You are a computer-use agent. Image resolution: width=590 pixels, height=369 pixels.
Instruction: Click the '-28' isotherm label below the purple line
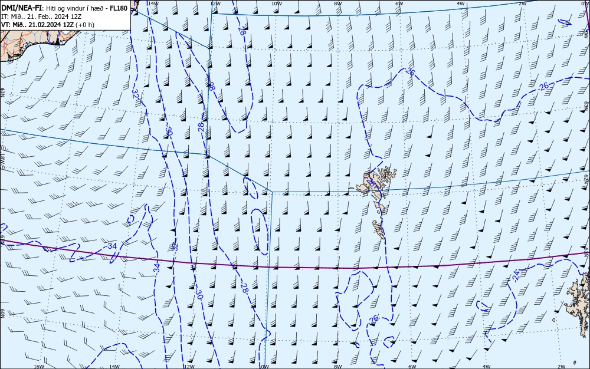(245, 288)
